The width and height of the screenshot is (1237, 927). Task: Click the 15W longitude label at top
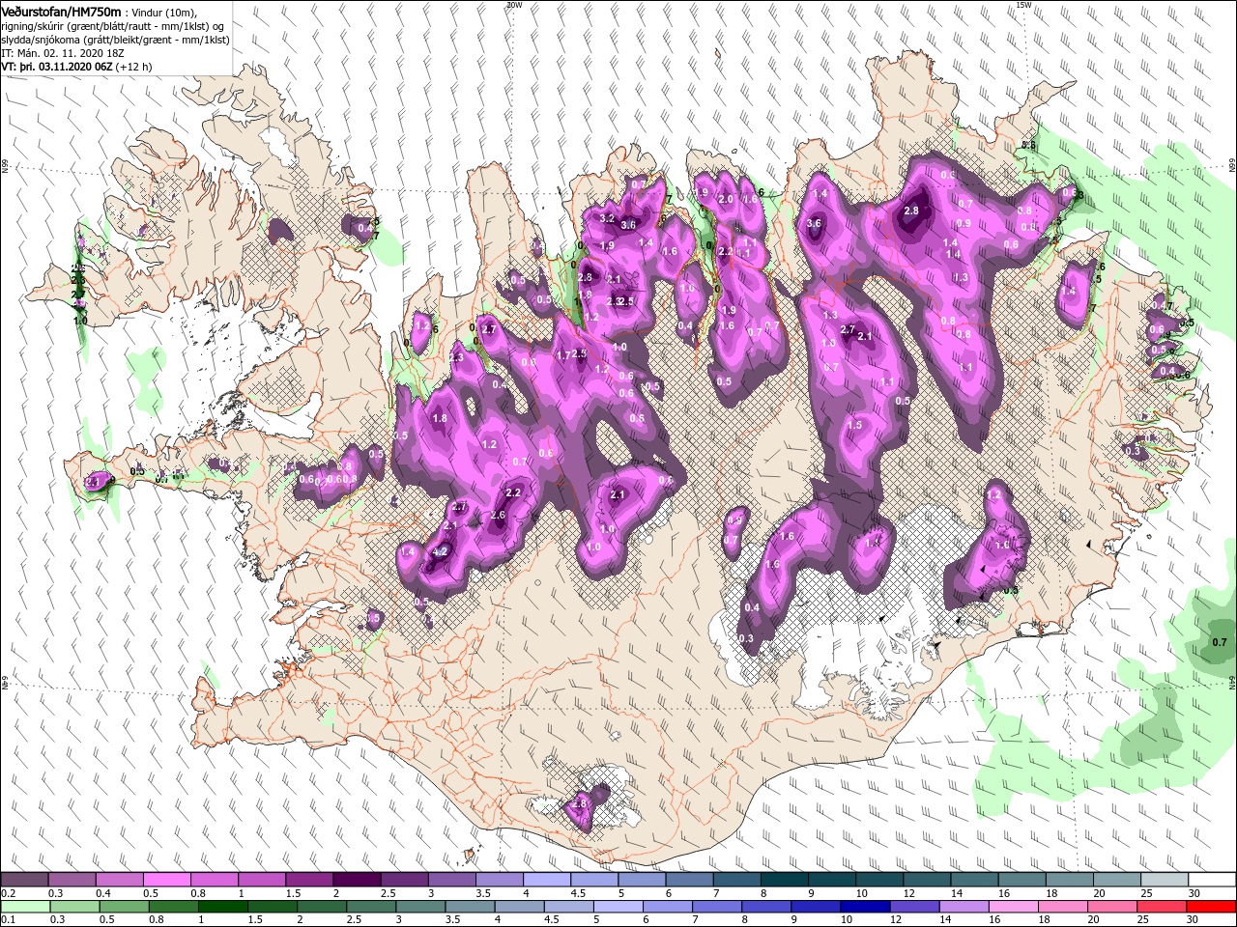[x=1023, y=5]
